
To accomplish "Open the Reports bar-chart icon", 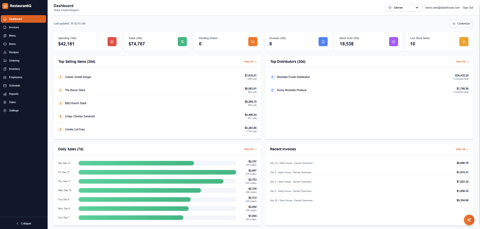I will [x=5, y=94].
